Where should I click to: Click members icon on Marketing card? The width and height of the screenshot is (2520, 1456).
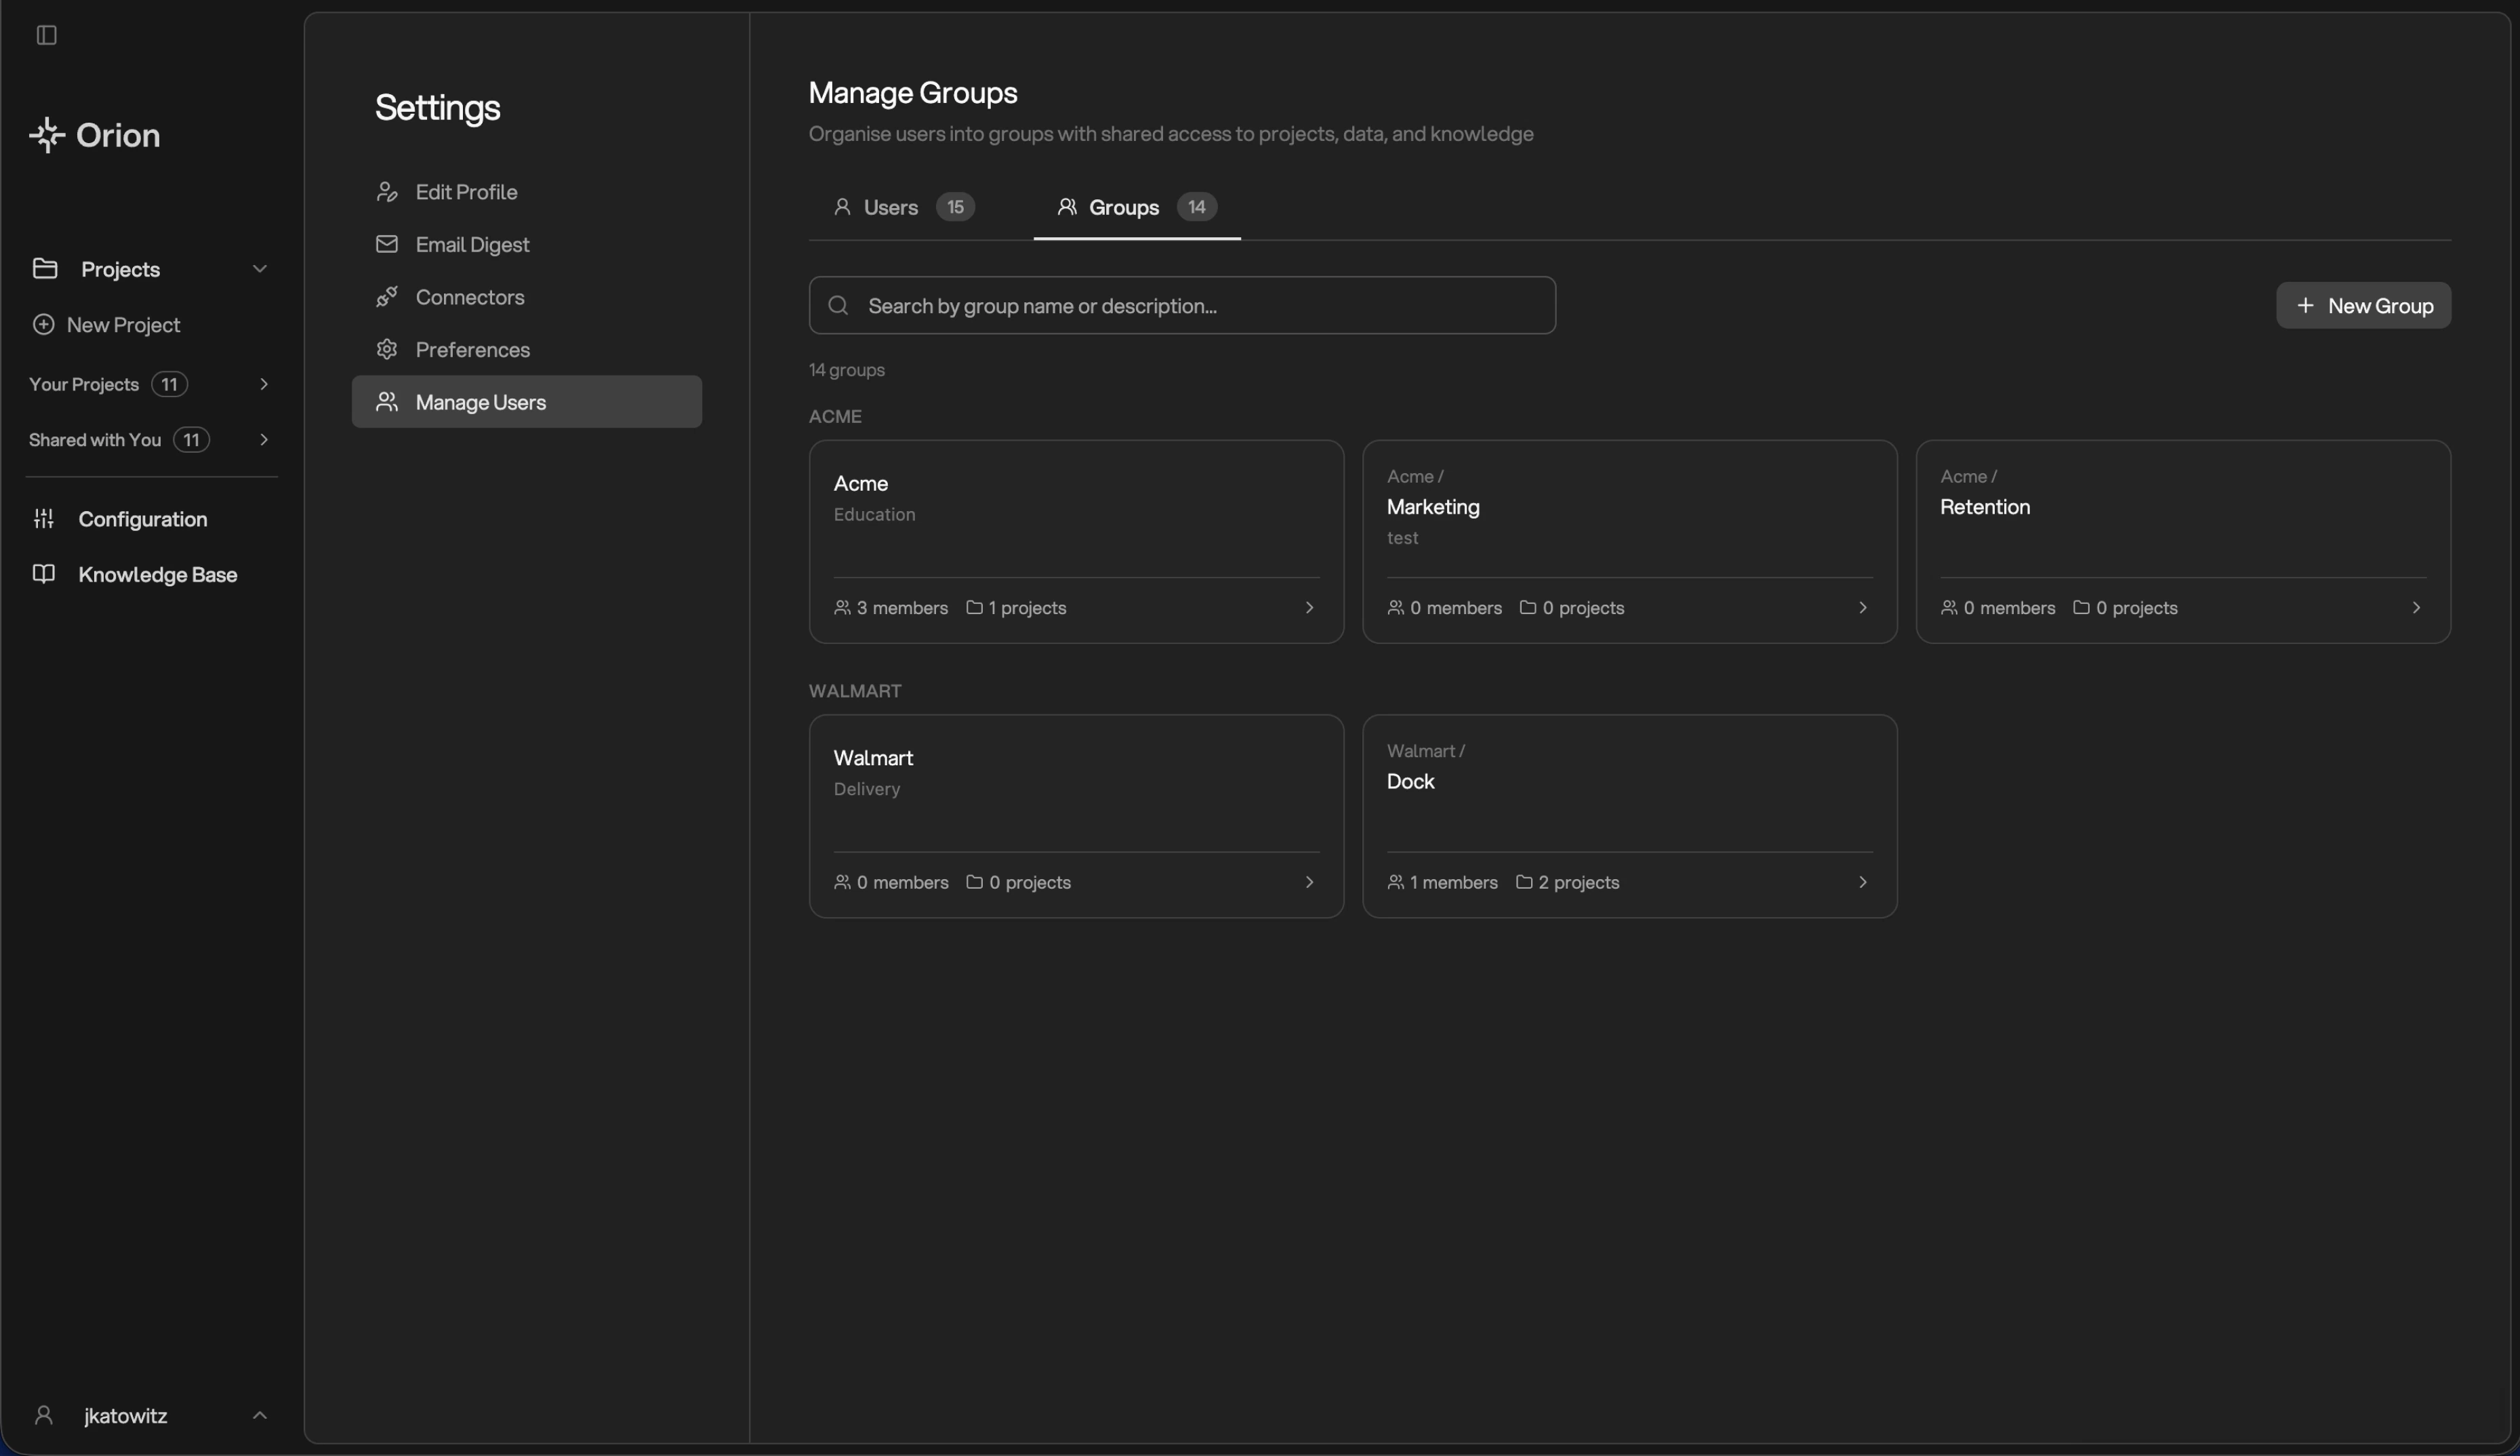(1396, 607)
